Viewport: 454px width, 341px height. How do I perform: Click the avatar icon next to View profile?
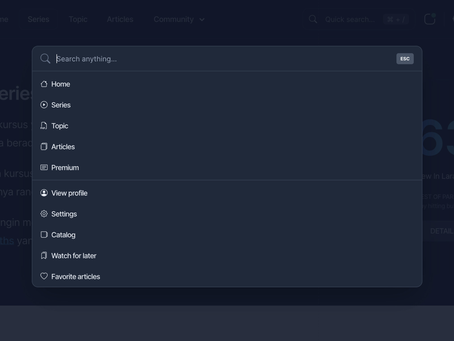[x=44, y=193]
